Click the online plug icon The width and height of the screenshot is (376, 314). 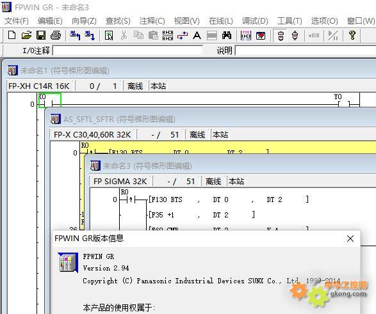tap(295, 35)
